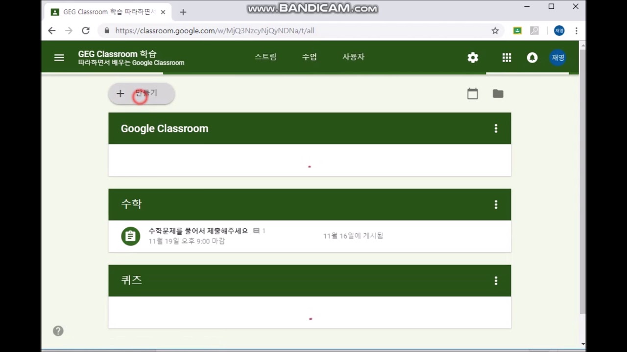Image resolution: width=627 pixels, height=352 pixels.
Task: Select the GEG Classroom browser tab
Action: pos(108,12)
